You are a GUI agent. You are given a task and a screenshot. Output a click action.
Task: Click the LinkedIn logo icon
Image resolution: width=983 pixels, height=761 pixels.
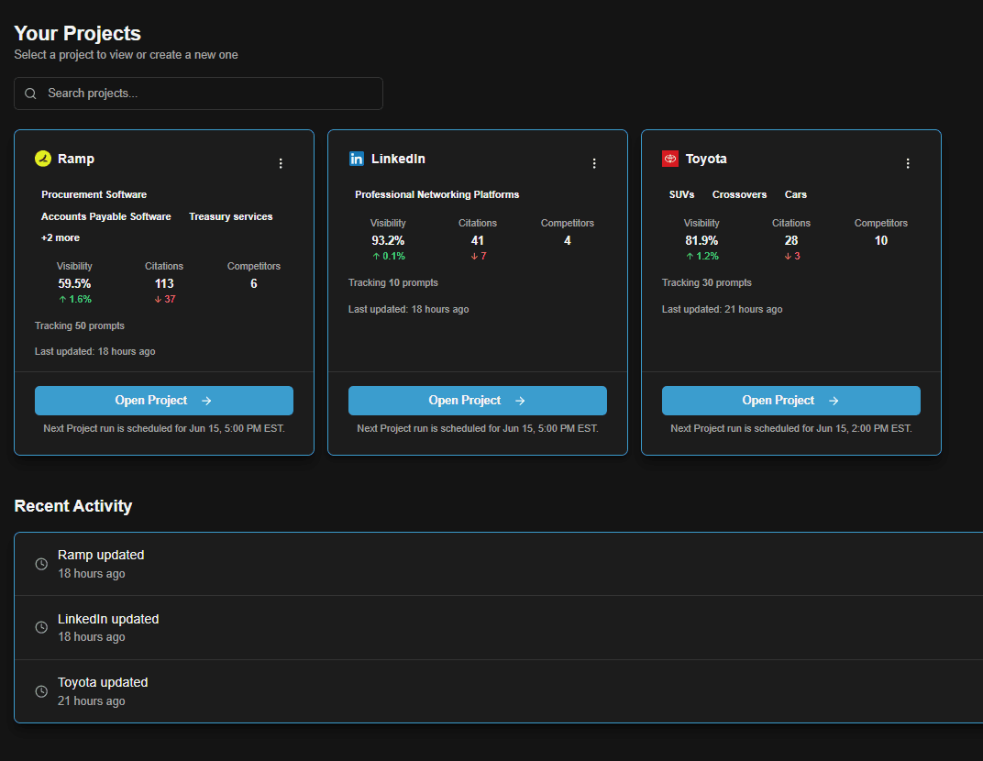point(356,159)
